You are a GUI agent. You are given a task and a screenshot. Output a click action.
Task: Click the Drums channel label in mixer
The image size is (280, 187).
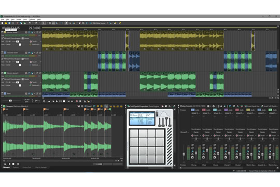pyautogui.click(x=216, y=165)
